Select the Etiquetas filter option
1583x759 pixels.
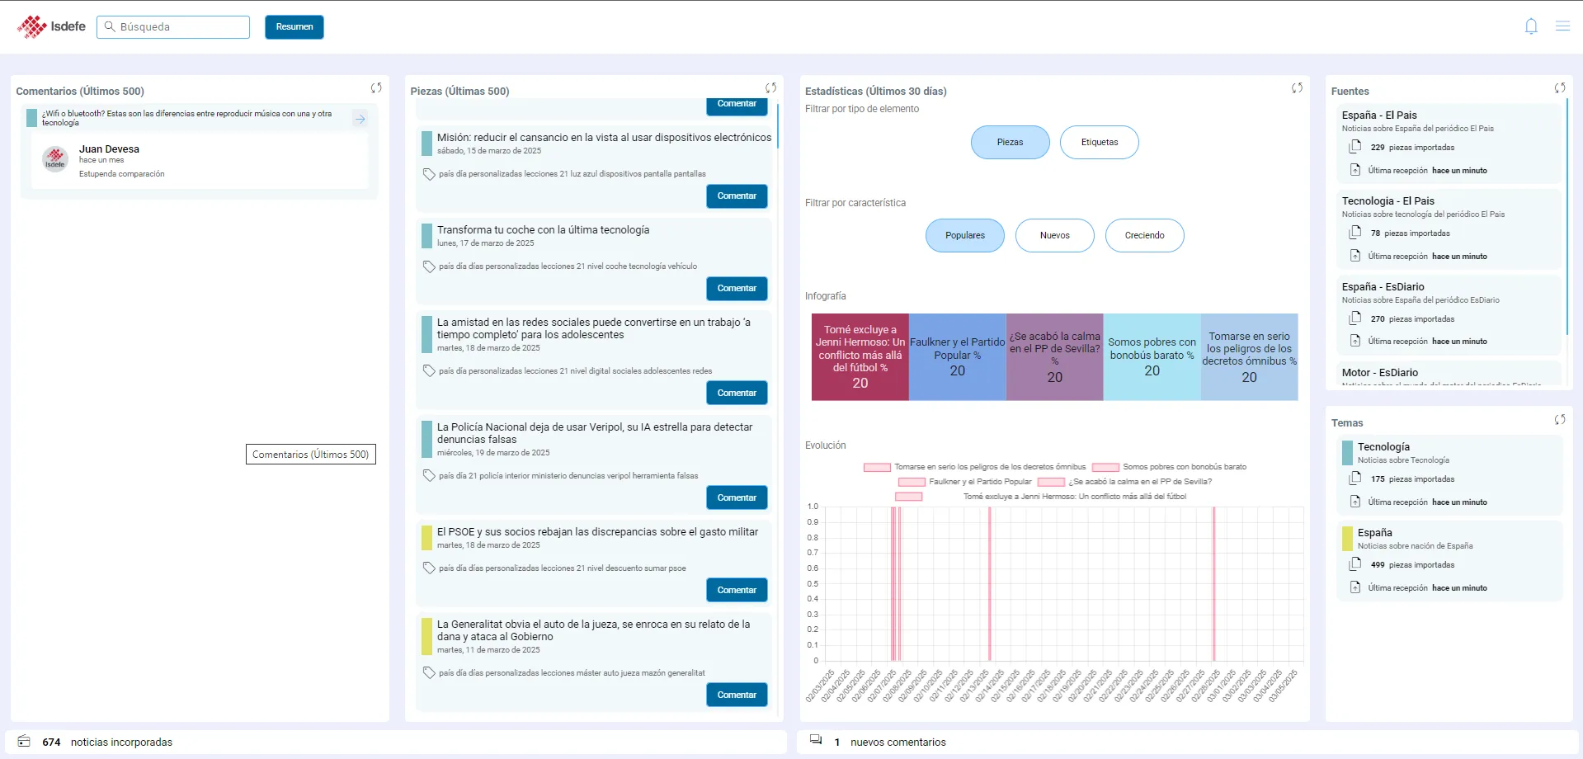click(1099, 142)
